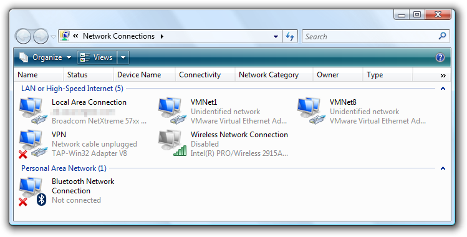
Task: Collapse the Personal Area Network group
Action: click(x=443, y=168)
